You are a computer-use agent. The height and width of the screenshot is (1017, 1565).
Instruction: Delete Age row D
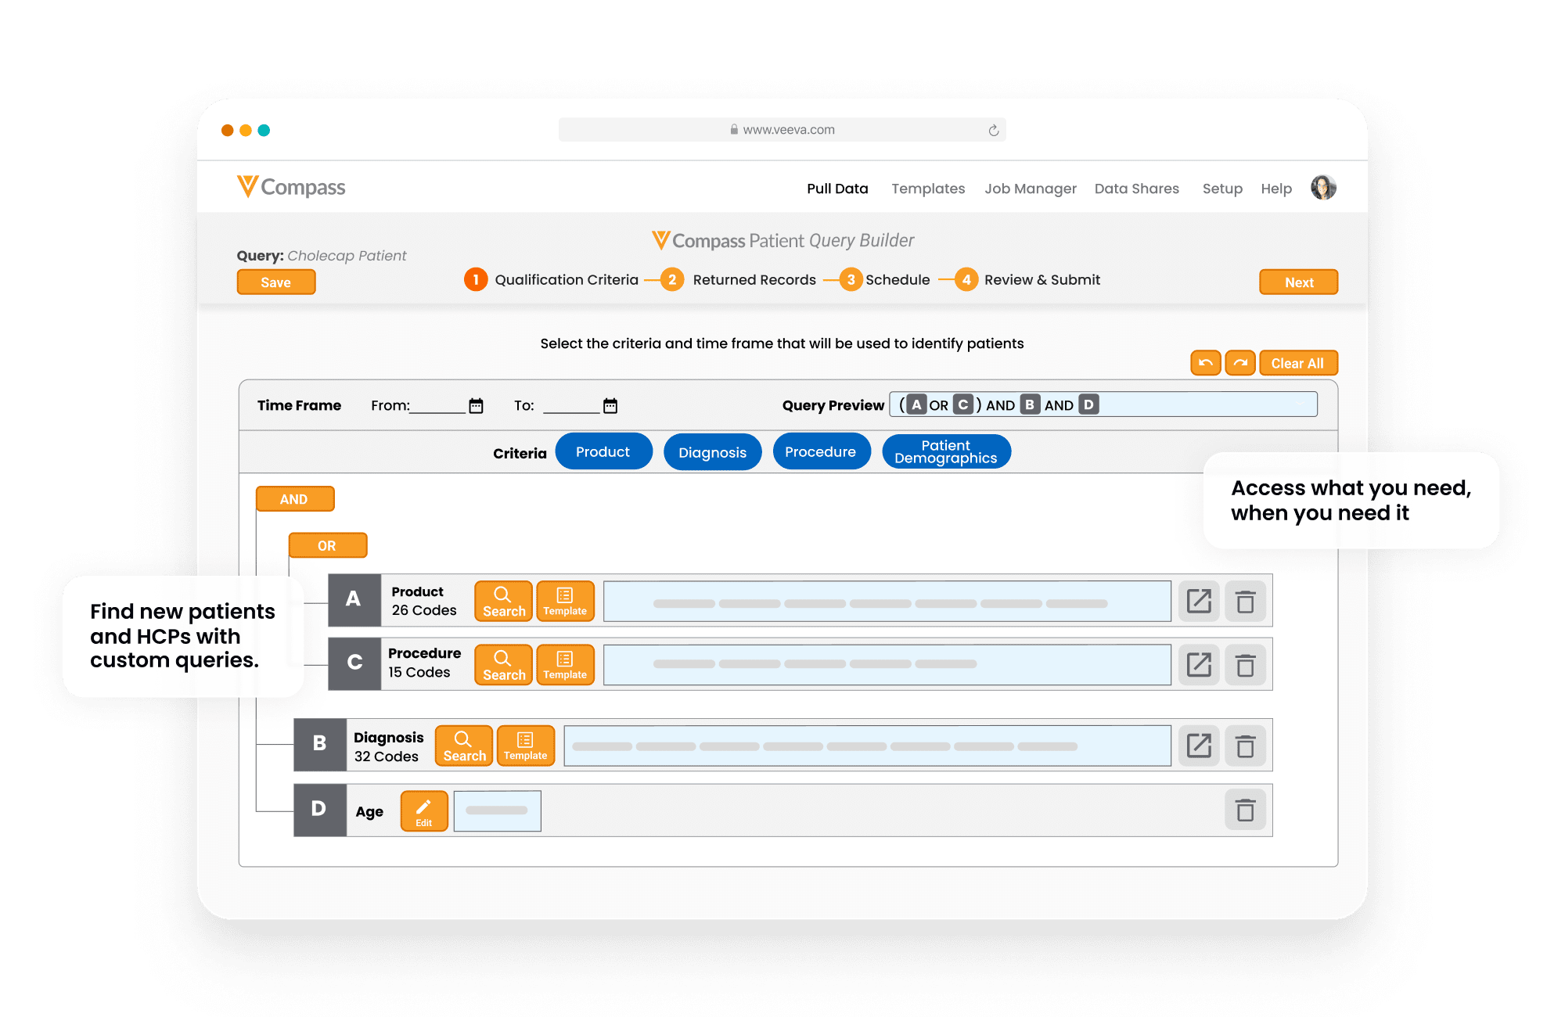[1245, 810]
